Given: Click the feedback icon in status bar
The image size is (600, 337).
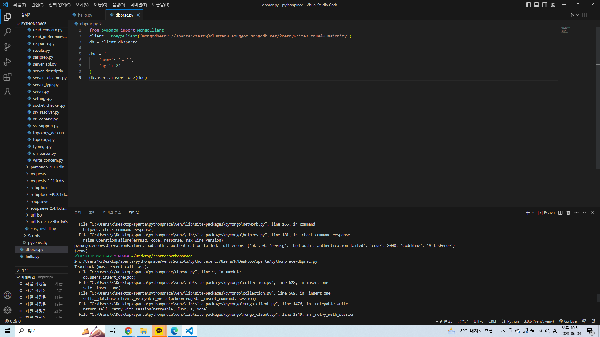Looking at the screenshot, I should pos(584,321).
